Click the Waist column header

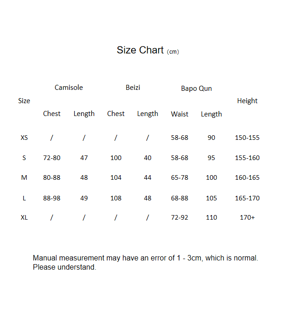tap(179, 114)
